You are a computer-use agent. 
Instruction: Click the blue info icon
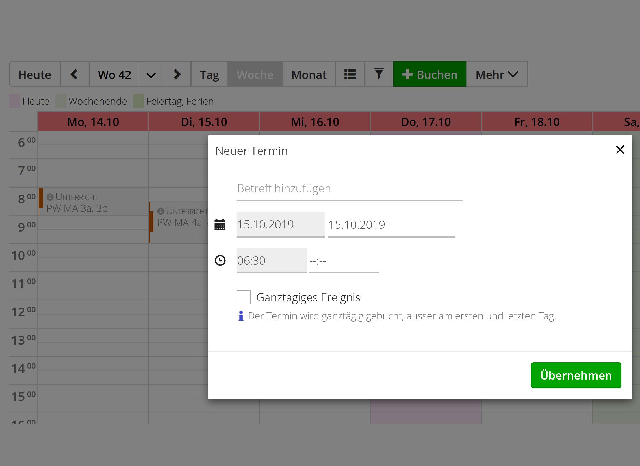pos(241,316)
